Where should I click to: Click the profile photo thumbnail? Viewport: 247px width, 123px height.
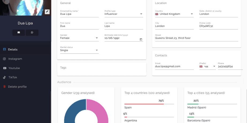pyautogui.click(x=25, y=8)
